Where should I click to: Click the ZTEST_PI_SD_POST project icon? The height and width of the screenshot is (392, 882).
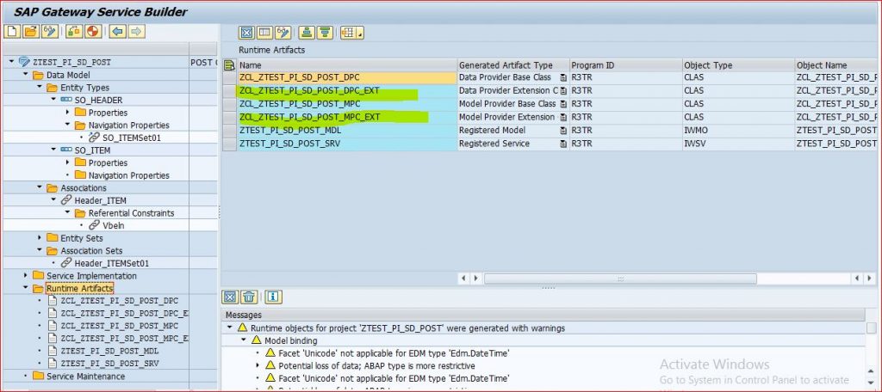(x=24, y=62)
